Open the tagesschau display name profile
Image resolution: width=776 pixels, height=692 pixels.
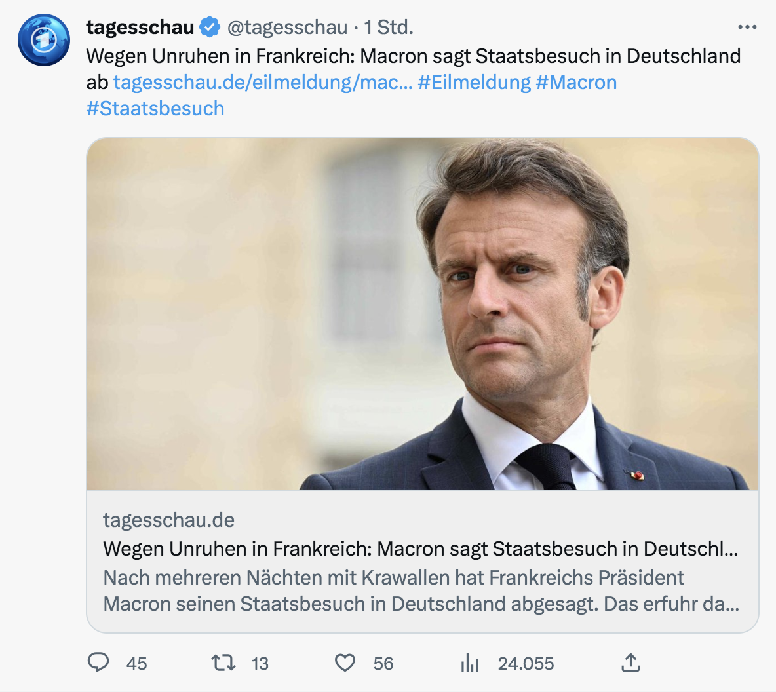pyautogui.click(x=140, y=28)
